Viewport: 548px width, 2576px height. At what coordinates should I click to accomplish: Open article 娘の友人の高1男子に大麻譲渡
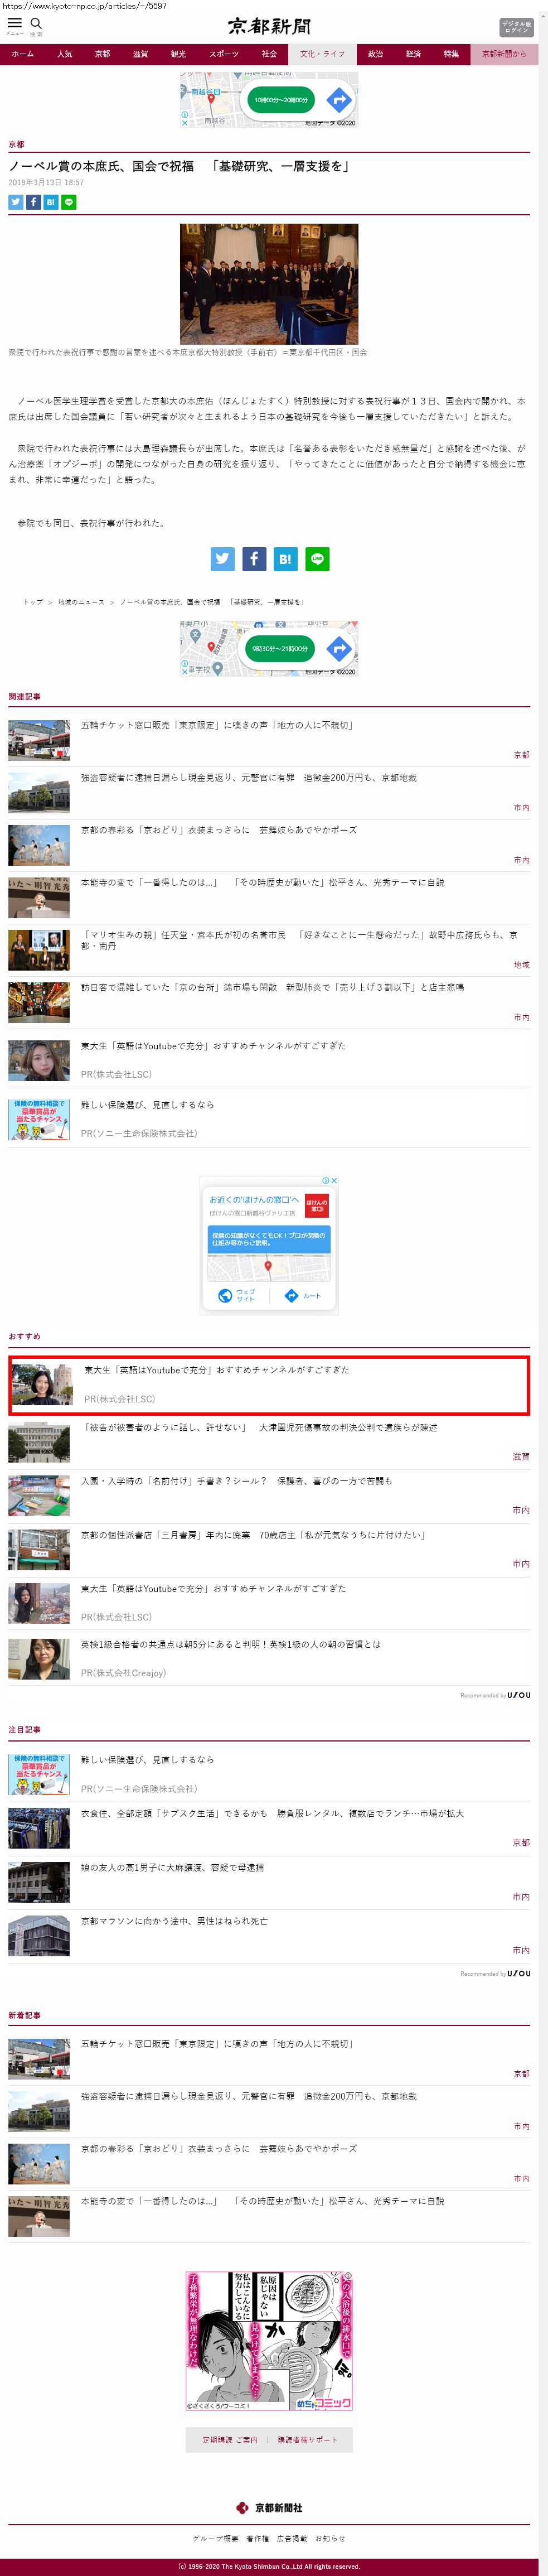(269, 1882)
